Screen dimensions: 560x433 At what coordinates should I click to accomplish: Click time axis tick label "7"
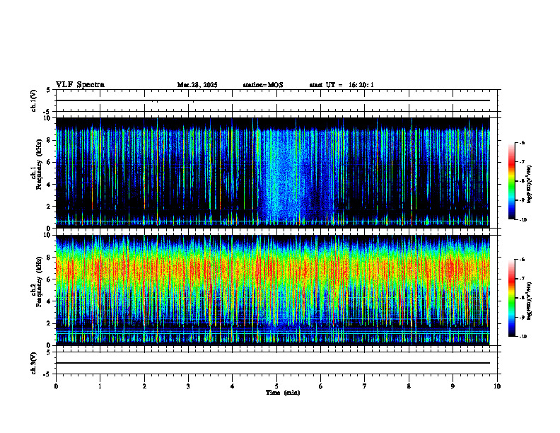point(365,386)
